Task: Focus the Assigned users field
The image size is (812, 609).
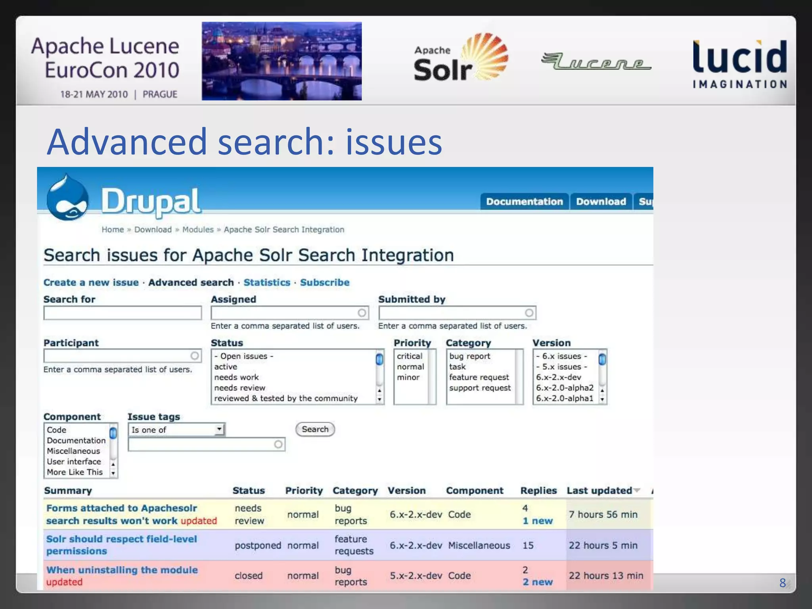Action: [x=290, y=313]
